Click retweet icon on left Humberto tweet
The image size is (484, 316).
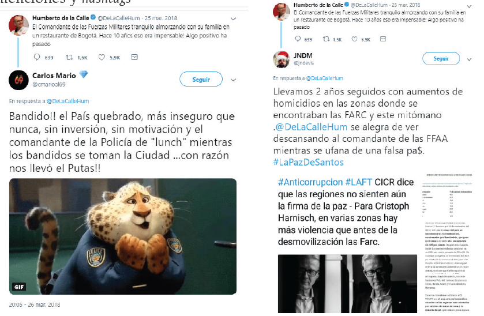coord(69,57)
